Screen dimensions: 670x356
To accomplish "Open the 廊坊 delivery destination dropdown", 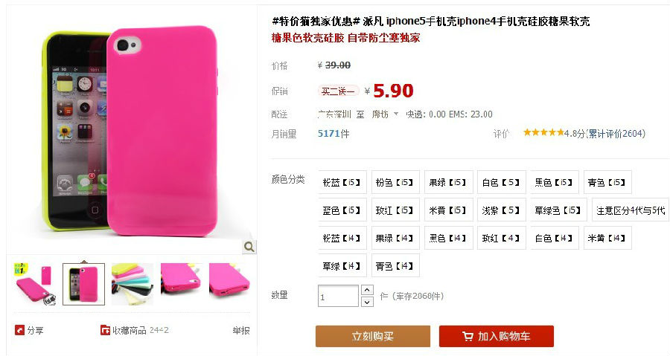I will point(384,114).
